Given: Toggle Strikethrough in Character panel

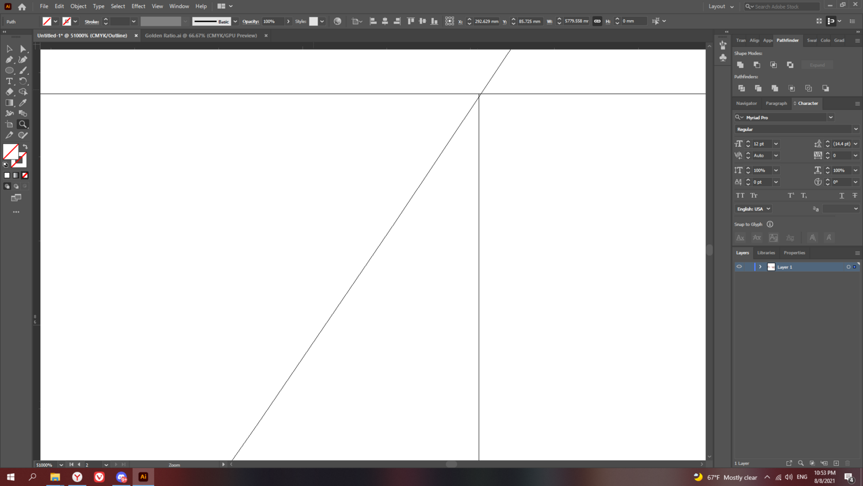Looking at the screenshot, I should click(855, 196).
